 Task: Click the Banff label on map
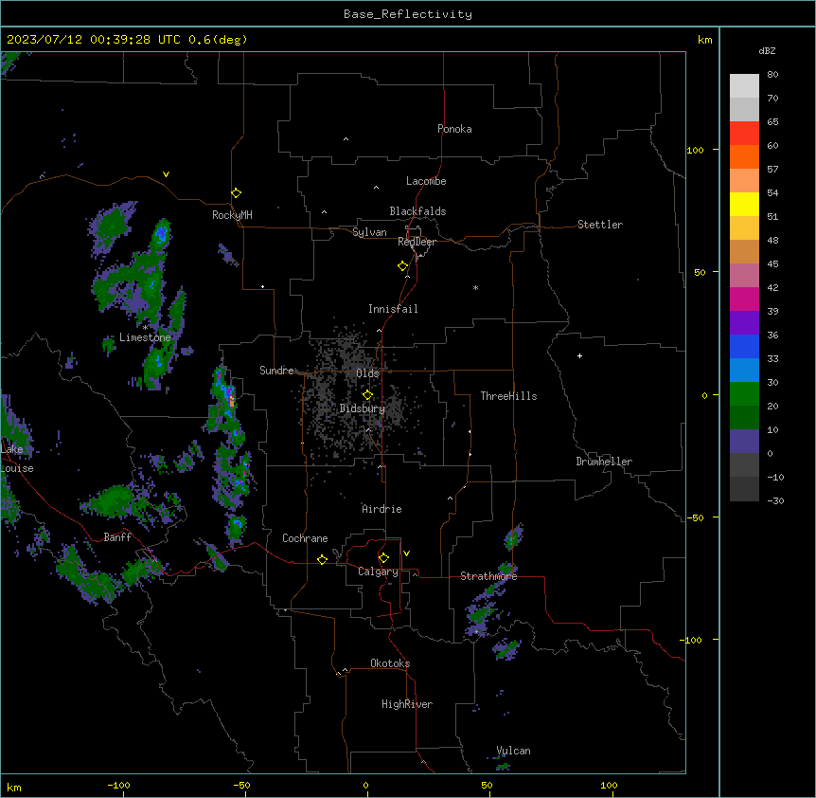pyautogui.click(x=117, y=537)
